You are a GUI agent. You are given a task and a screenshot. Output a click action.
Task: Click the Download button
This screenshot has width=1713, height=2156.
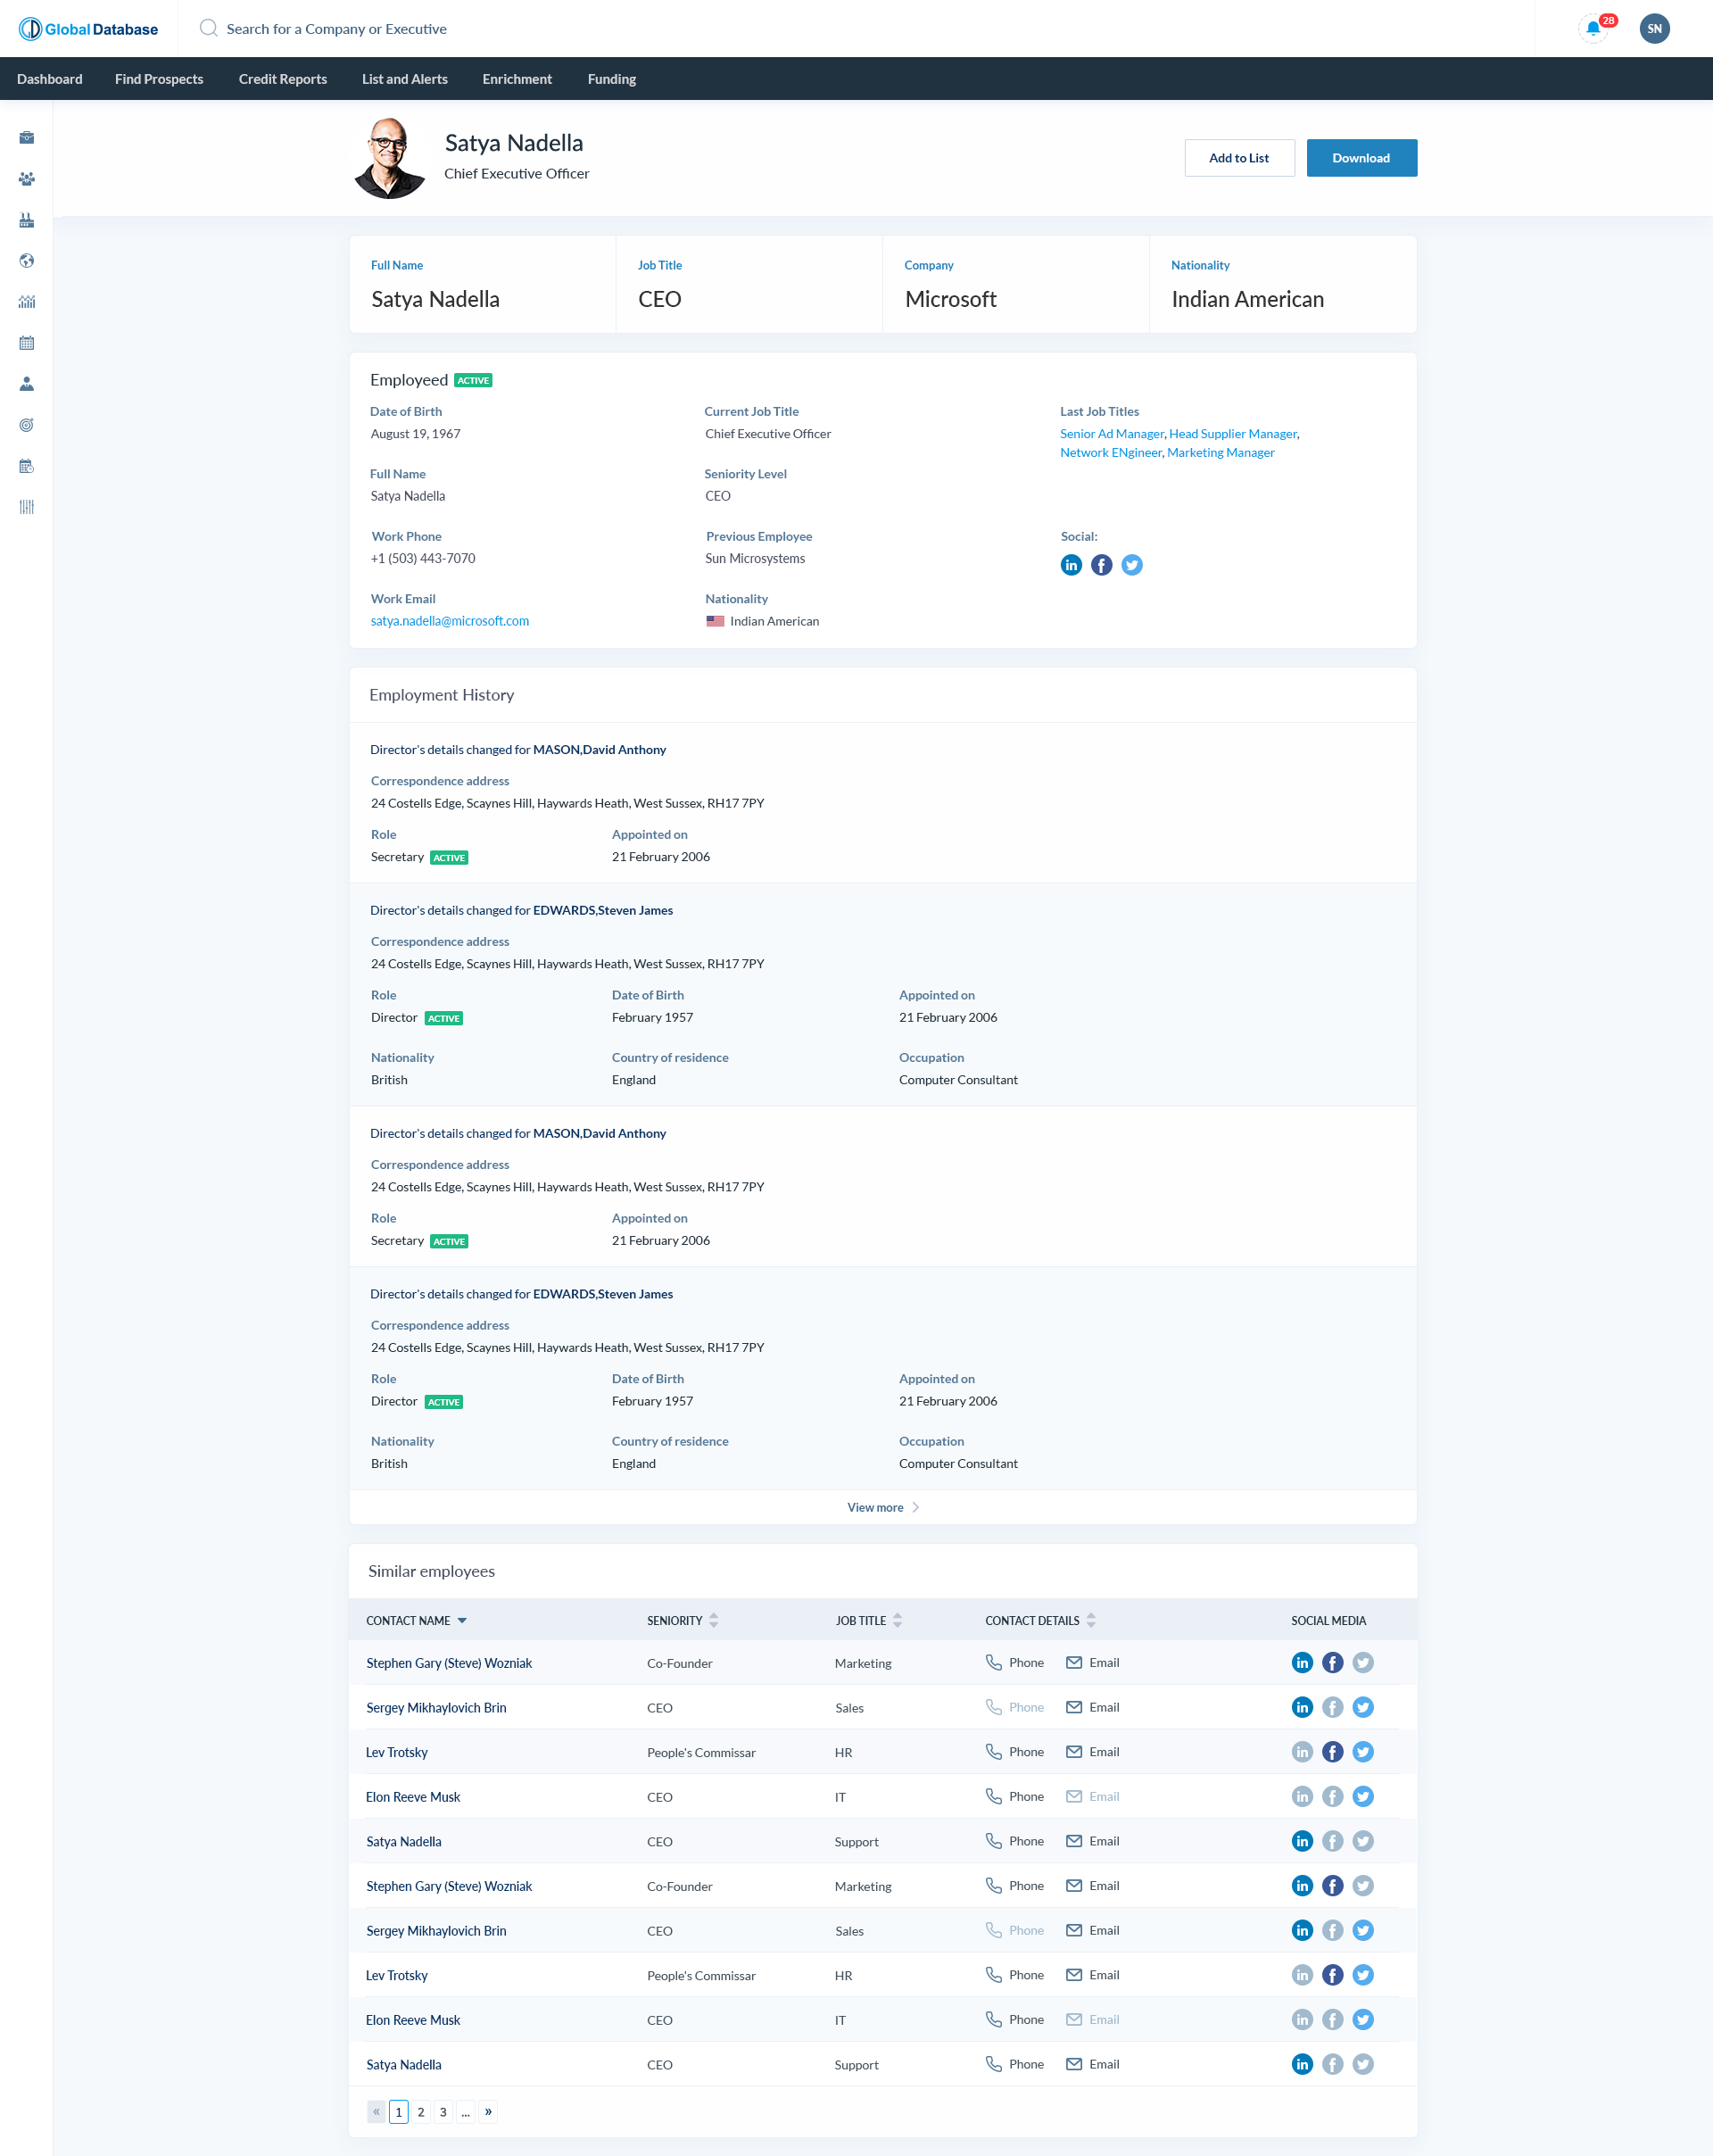point(1361,158)
